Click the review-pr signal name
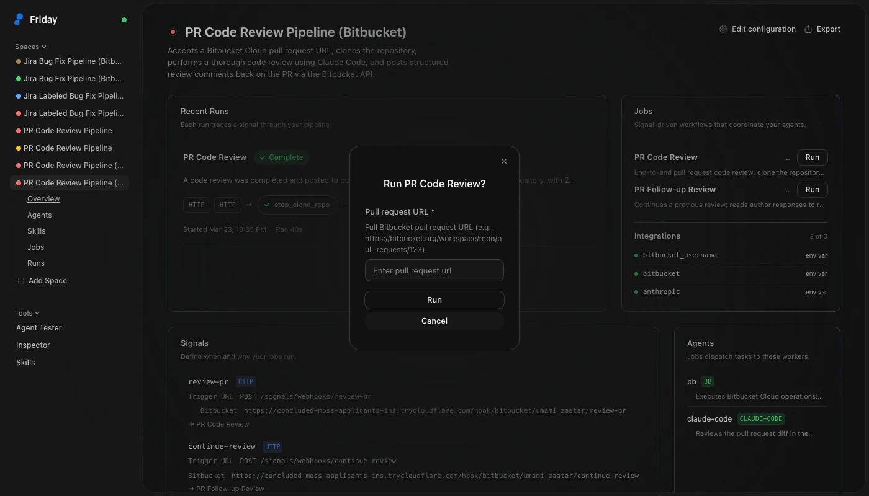Viewport: 869px width, 496px height. 209,382
